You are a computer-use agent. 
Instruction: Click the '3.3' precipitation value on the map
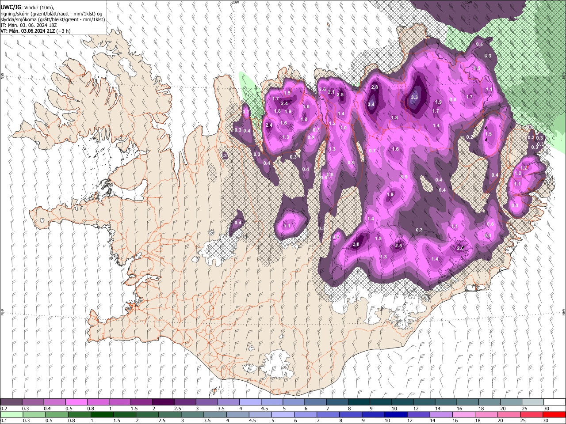[414, 97]
